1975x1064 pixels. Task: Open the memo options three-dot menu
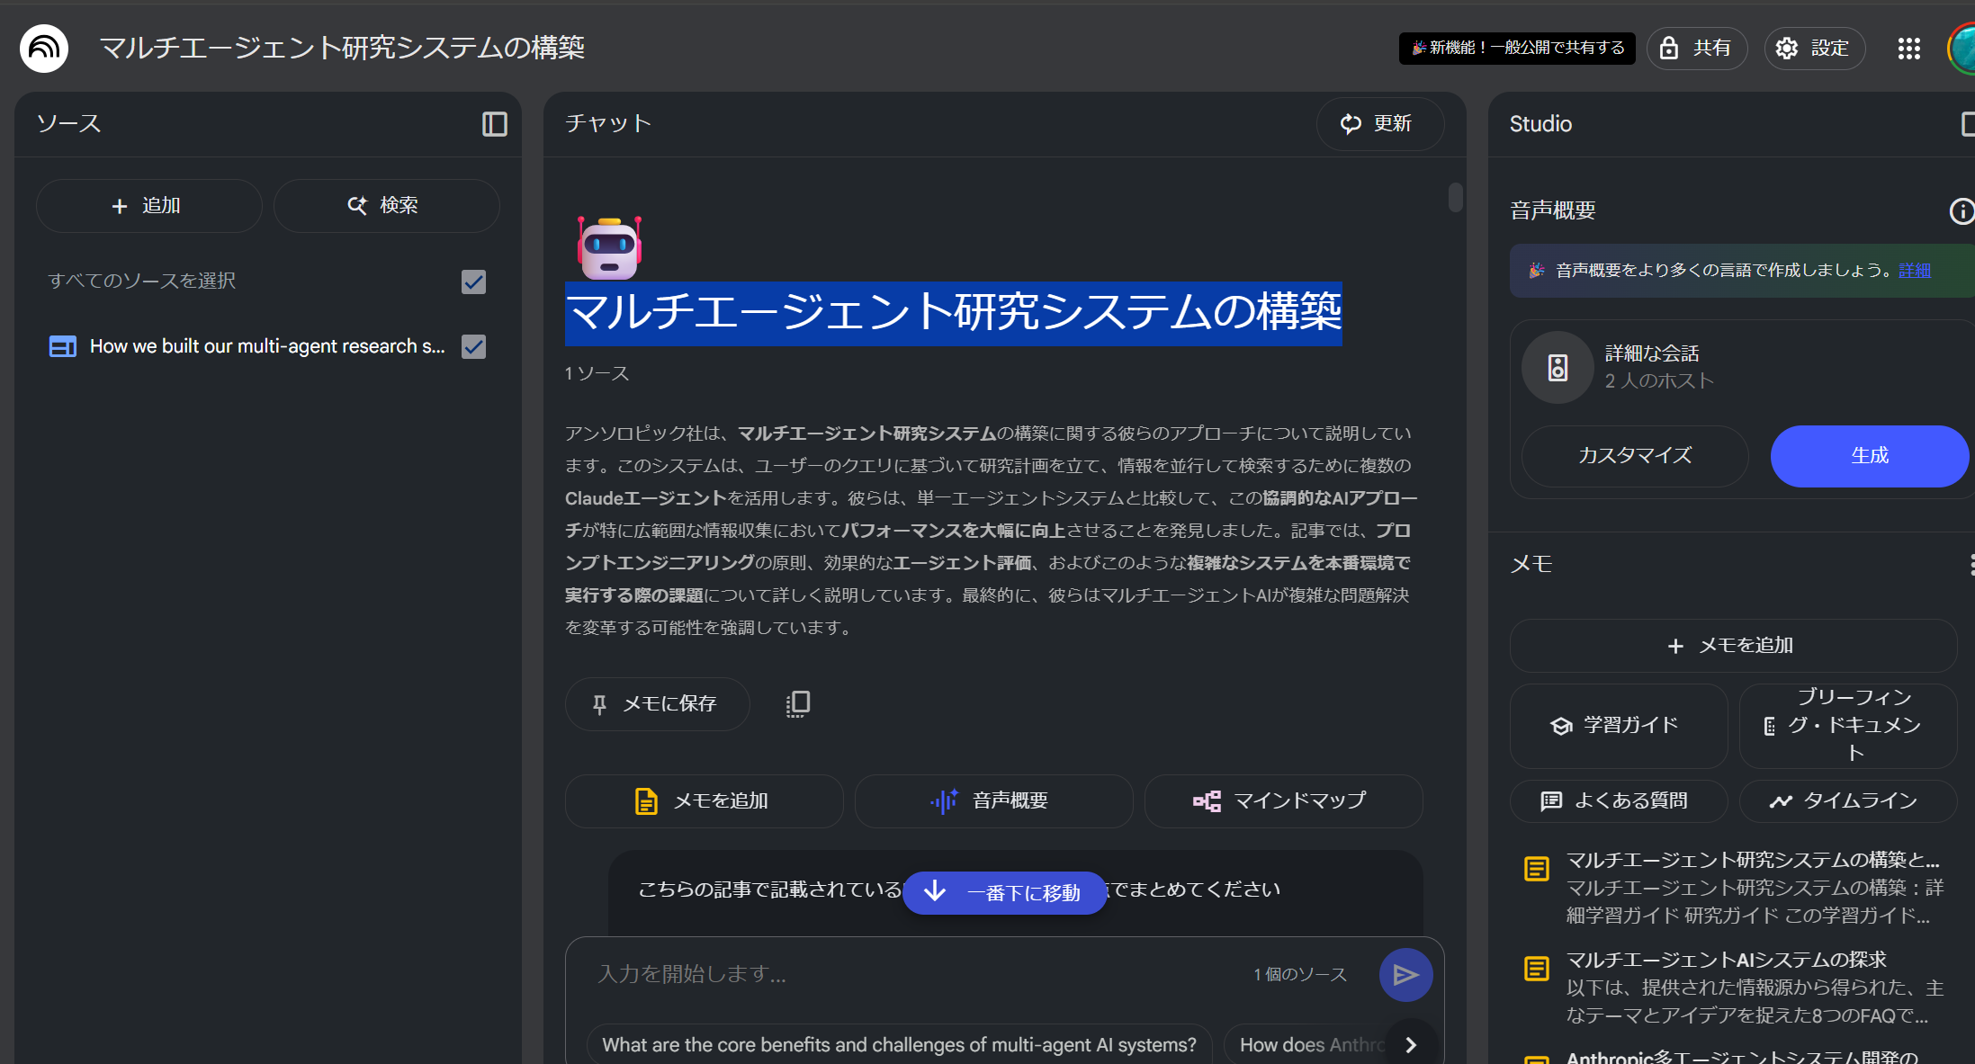[1971, 565]
